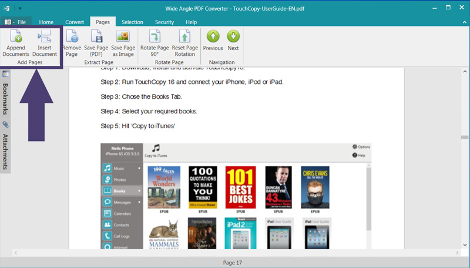Switch to the Selection tab
The height and width of the screenshot is (268, 470).
tap(132, 22)
